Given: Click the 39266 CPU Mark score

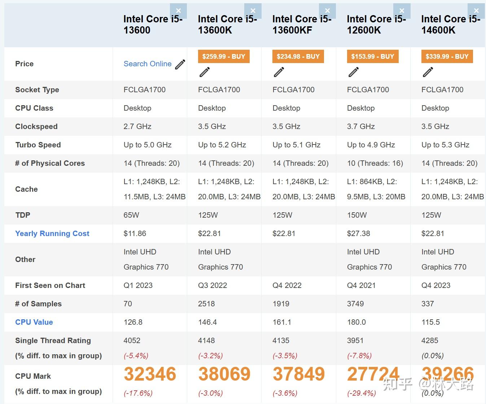Looking at the screenshot, I should pos(447,374).
